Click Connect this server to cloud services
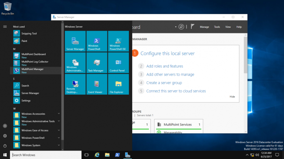This screenshot has height=159, width=284. 176,91
